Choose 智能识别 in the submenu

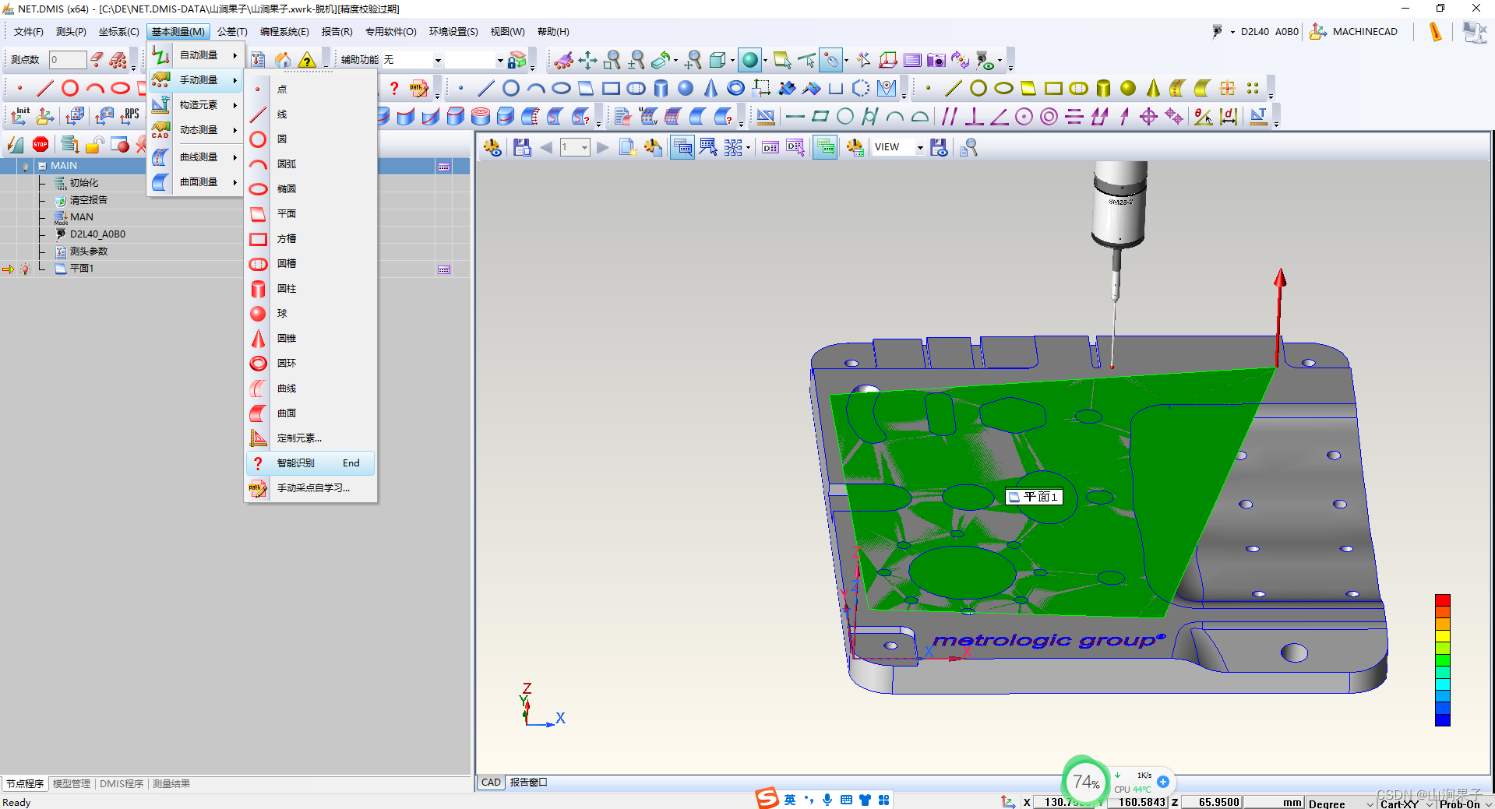296,463
